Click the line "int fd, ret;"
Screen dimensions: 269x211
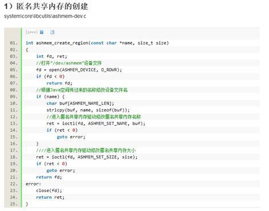(51, 56)
